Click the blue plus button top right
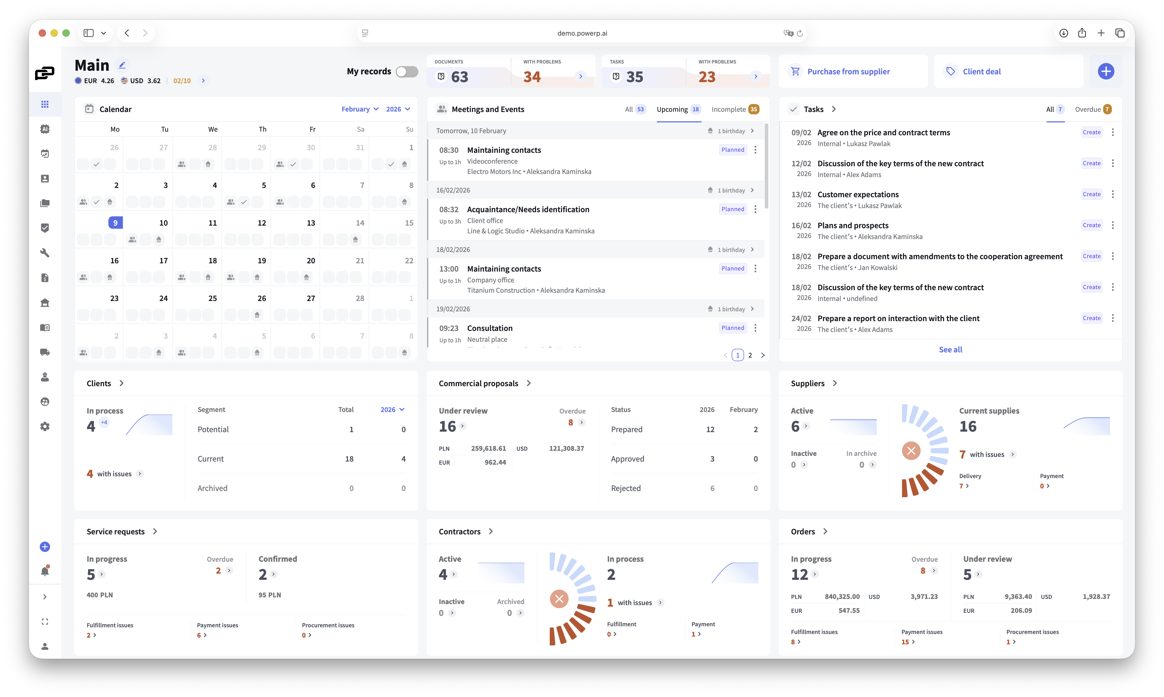Viewport: 1164px width, 697px height. (1106, 72)
